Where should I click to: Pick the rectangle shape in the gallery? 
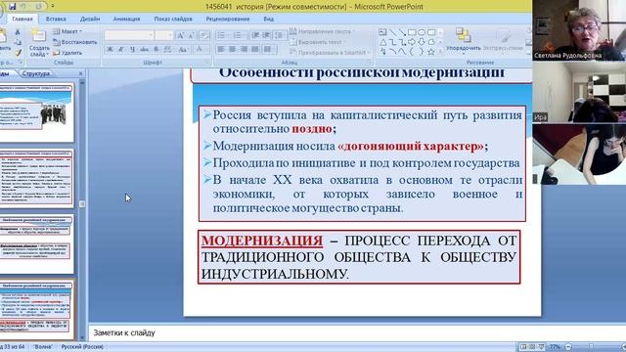click(x=412, y=32)
